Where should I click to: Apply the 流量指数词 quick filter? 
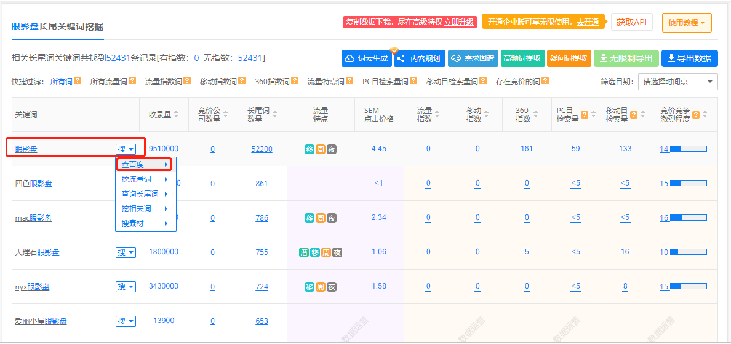coord(163,82)
